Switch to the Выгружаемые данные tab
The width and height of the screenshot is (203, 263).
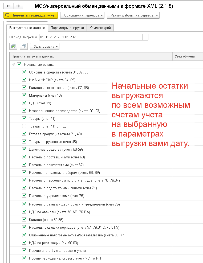point(27,28)
